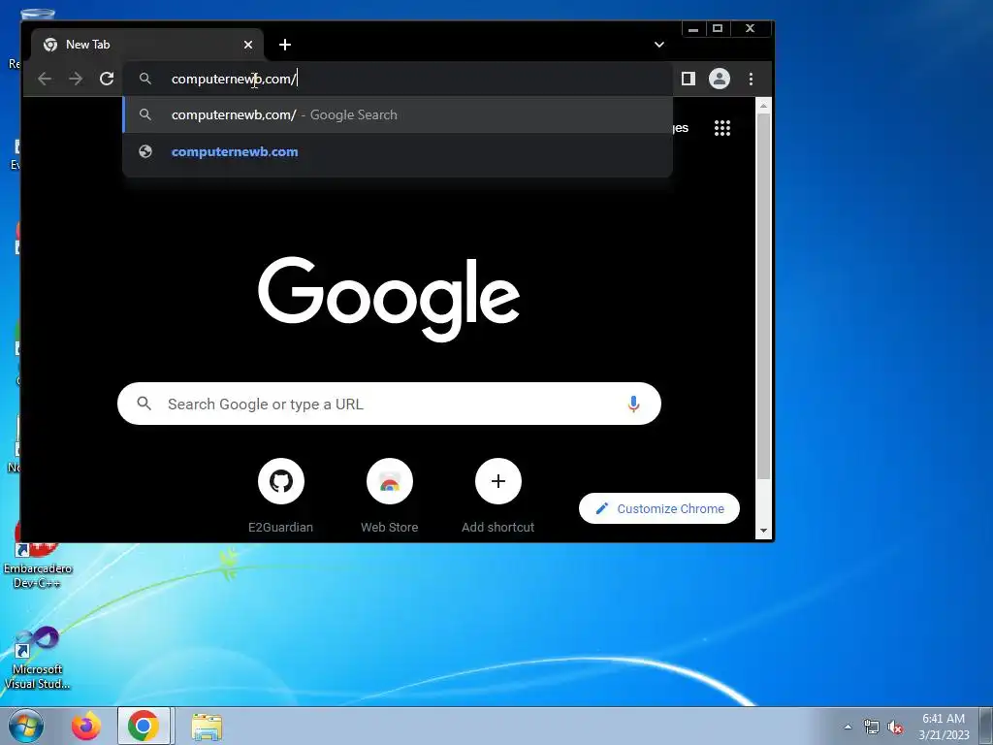Click the Google search box

point(389,404)
